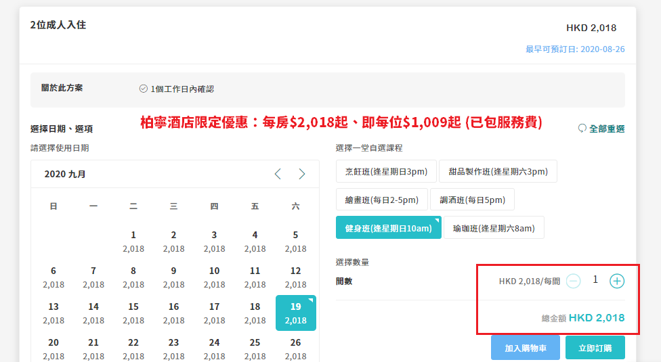Decrease the room quantity with minus button
This screenshot has width=661, height=362.
(x=574, y=281)
